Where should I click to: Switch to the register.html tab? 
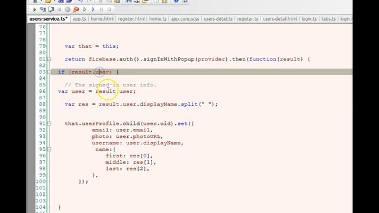coord(131,19)
